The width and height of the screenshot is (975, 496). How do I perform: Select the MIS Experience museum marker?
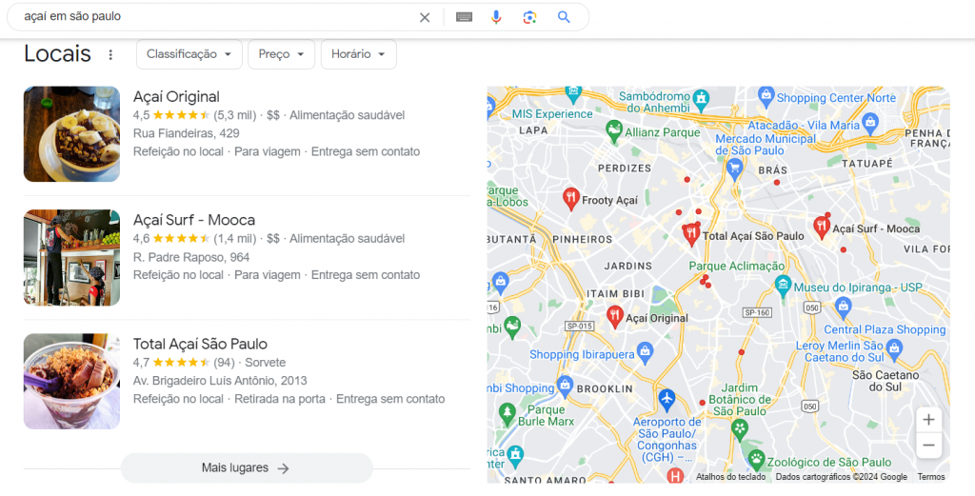[572, 93]
